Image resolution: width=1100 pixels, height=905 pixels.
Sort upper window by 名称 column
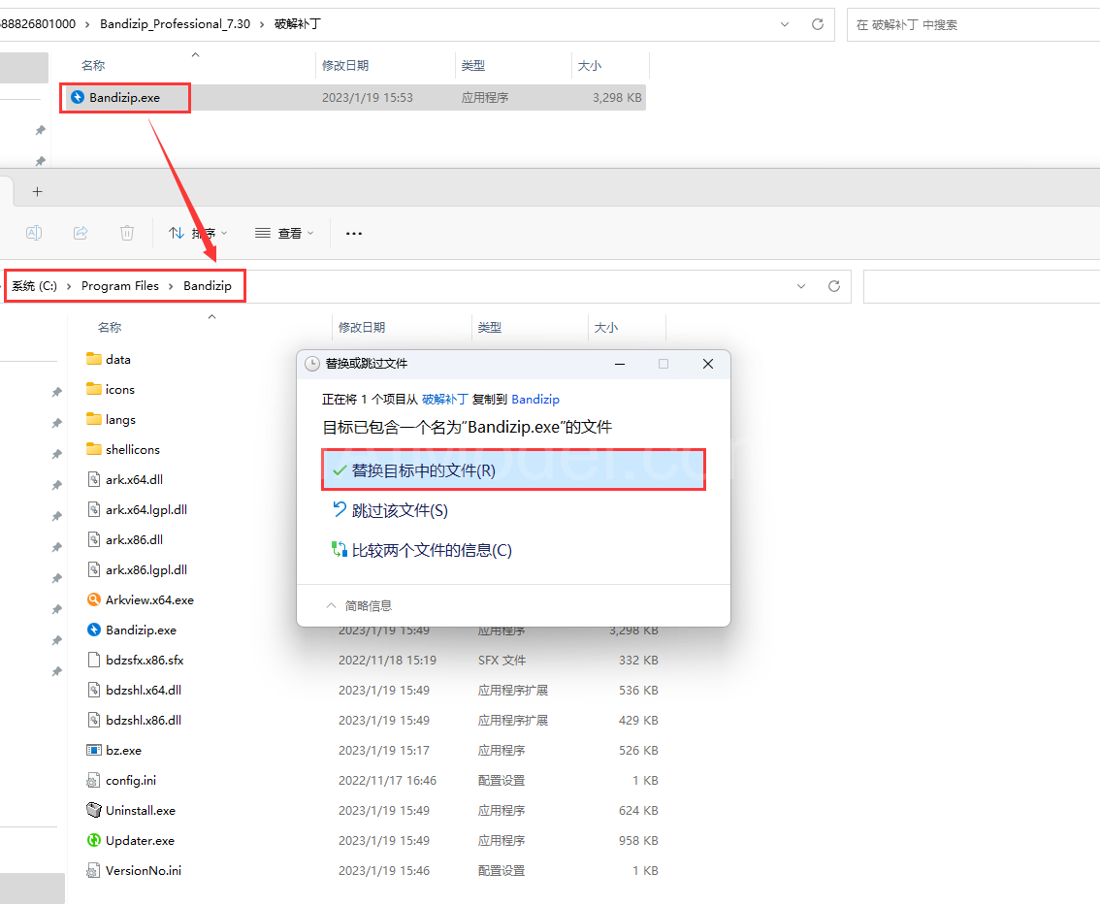[93, 65]
